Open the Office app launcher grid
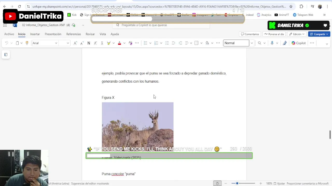Viewport: 332px width, 186px height. [5, 25]
